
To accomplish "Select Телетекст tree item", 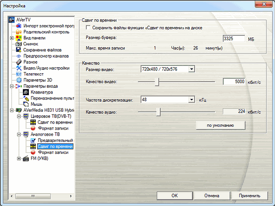I will click(33, 74).
